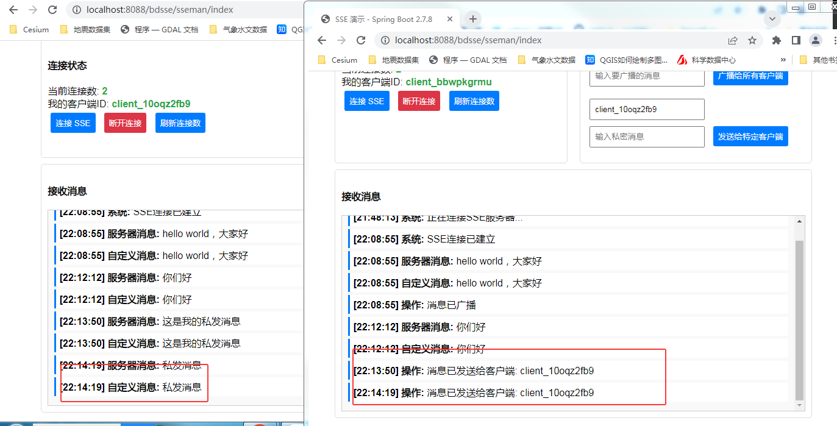Click 广播给所有客户端 button
837x426 pixels.
(x=750, y=76)
